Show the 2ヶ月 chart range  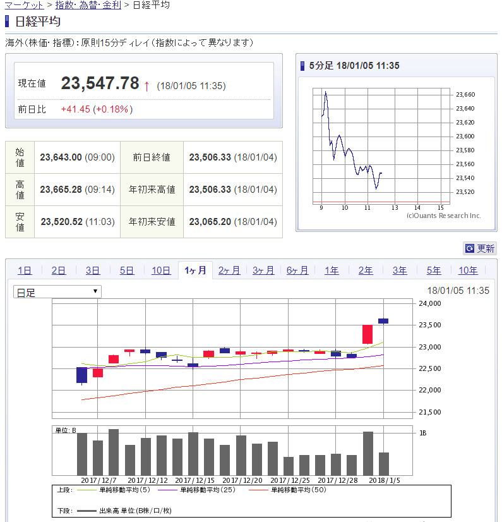pos(229,270)
